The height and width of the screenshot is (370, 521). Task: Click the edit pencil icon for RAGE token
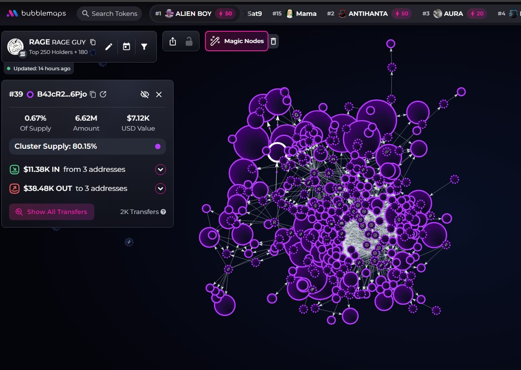pos(109,47)
